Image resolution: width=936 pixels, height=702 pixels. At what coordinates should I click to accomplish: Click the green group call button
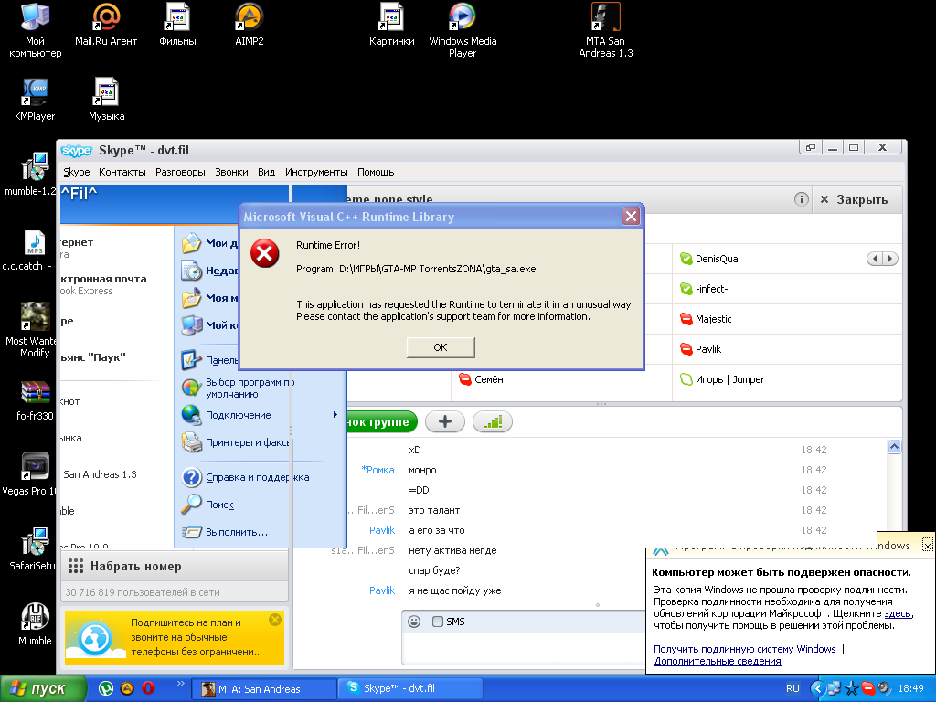click(x=381, y=422)
